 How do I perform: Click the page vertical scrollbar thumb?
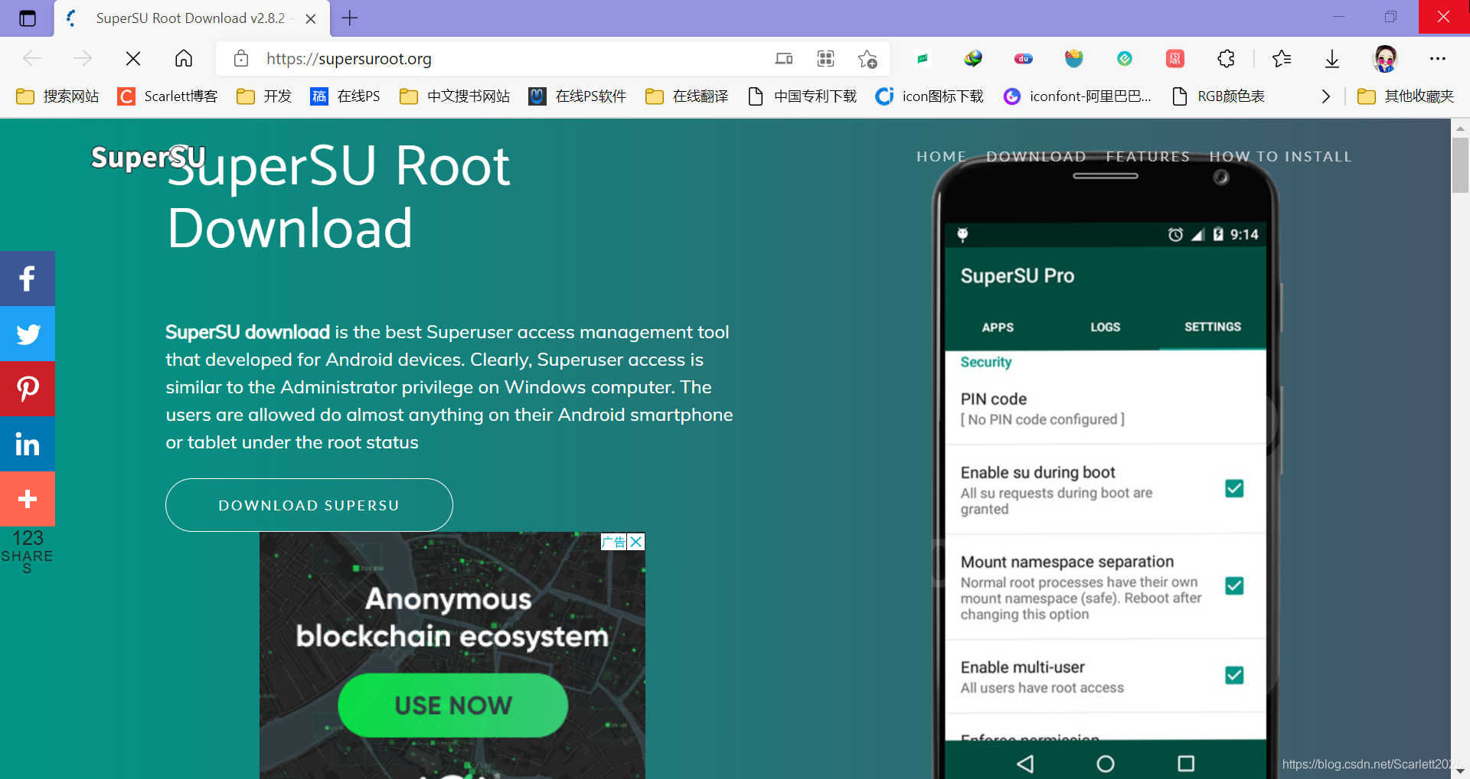1460,165
